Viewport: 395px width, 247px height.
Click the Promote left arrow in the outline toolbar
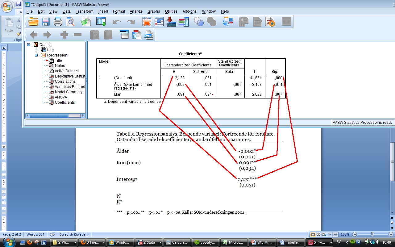click(33, 35)
